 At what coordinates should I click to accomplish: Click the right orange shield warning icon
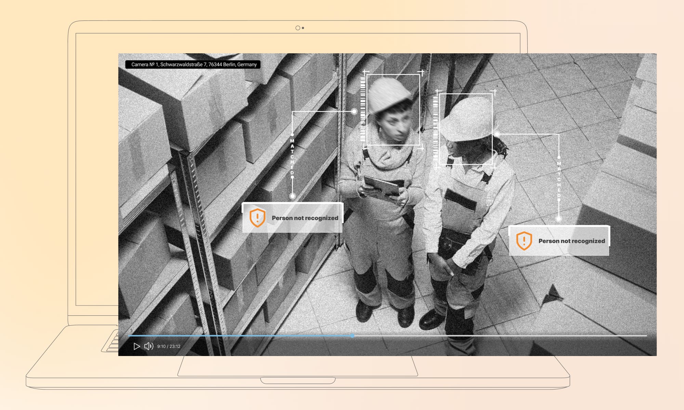524,241
